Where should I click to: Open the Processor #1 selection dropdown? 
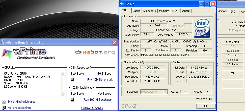[165, 92]
